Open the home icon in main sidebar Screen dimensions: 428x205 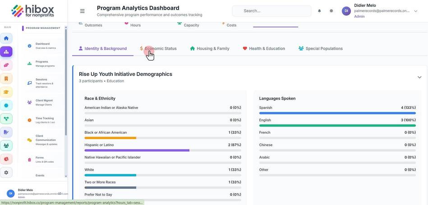pyautogui.click(x=6, y=38)
